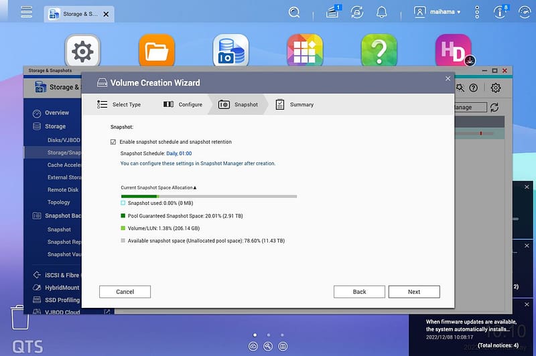Image resolution: width=536 pixels, height=356 pixels.
Task: Go to the Configure wizard step
Action: (183, 104)
